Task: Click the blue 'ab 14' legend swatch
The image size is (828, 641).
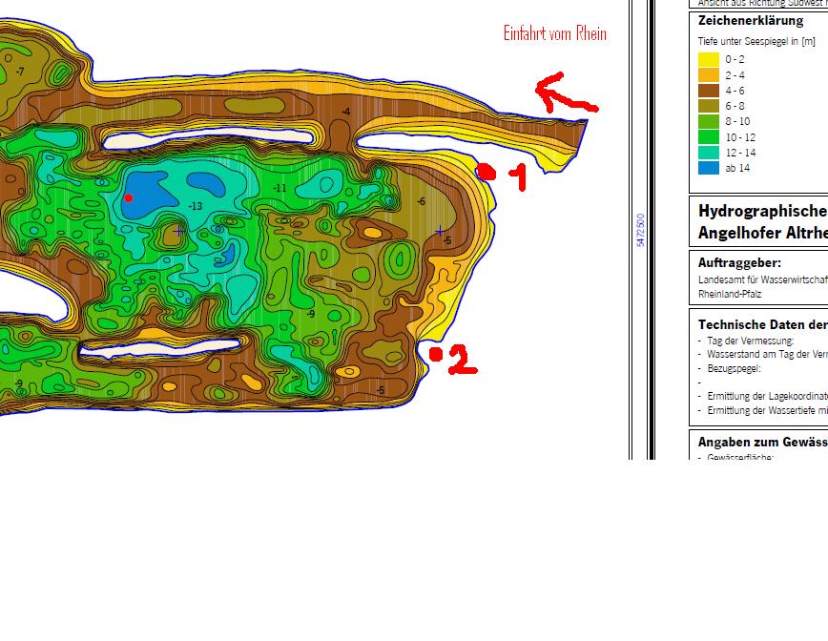Action: [708, 168]
